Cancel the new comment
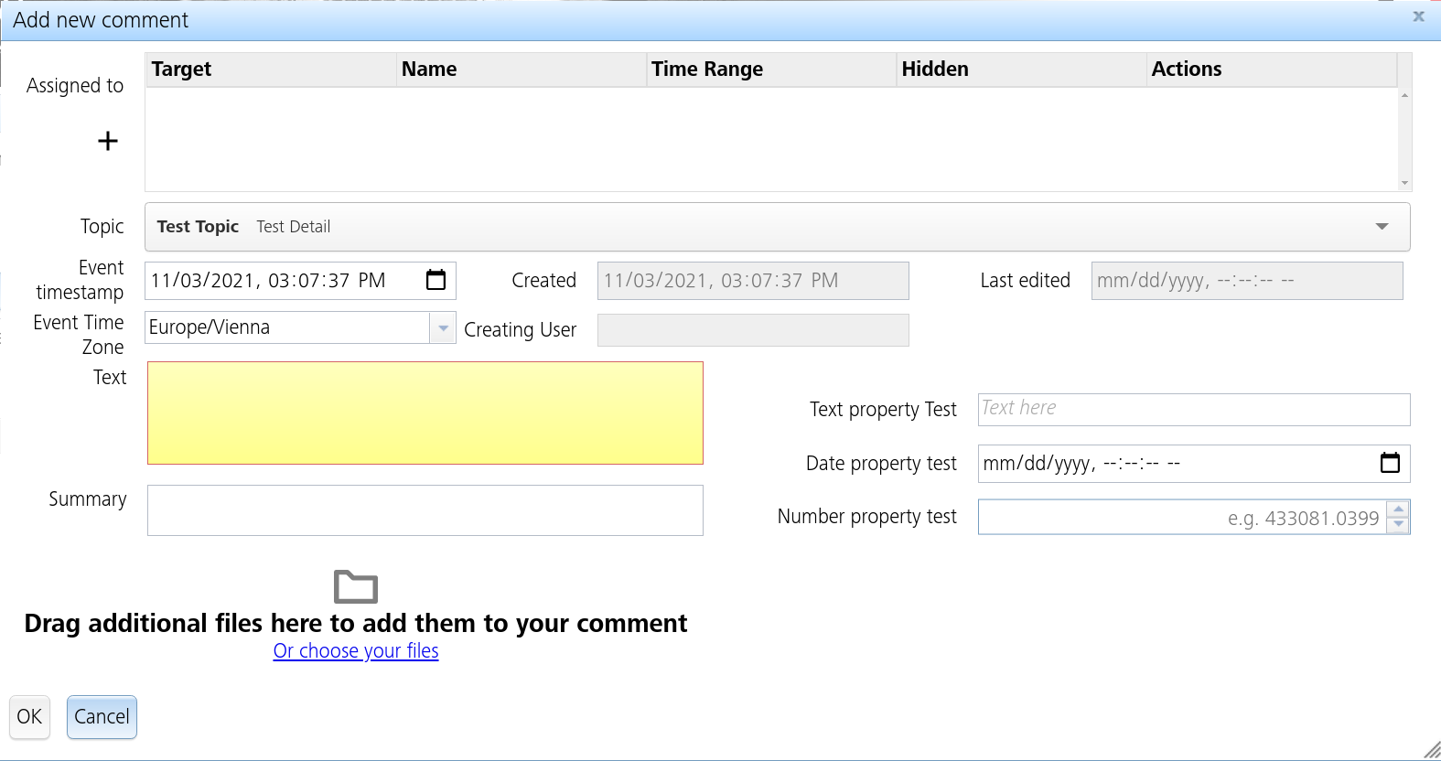The image size is (1441, 761). [102, 717]
